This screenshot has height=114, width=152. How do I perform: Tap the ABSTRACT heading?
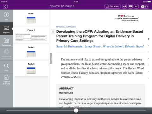pyautogui.click(x=66, y=88)
